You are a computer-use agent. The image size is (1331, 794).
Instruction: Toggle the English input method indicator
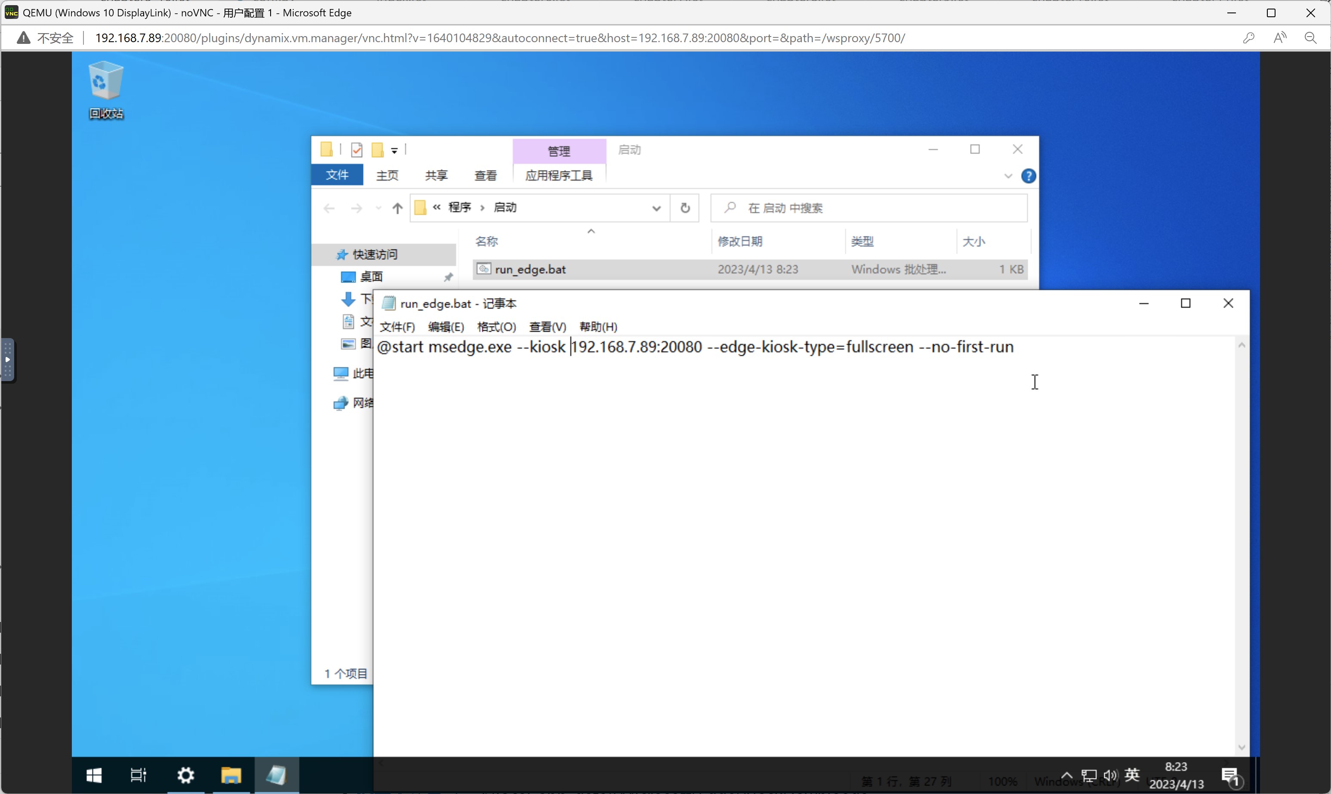(x=1132, y=774)
